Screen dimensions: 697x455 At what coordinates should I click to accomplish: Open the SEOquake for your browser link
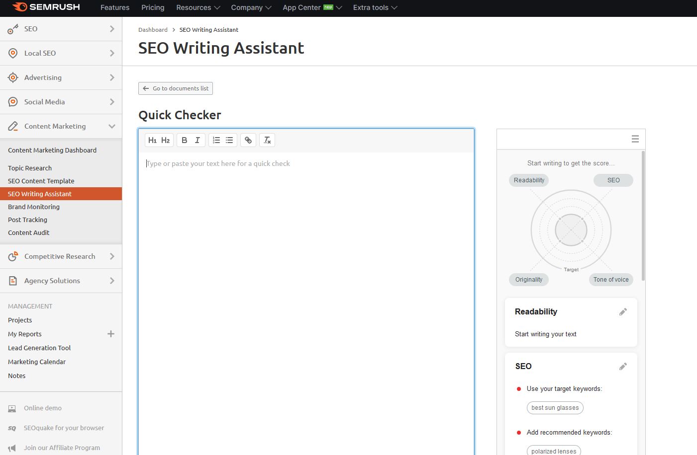(x=64, y=428)
